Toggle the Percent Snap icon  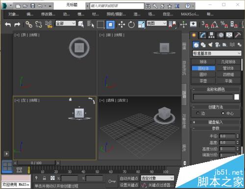(x=224, y=24)
